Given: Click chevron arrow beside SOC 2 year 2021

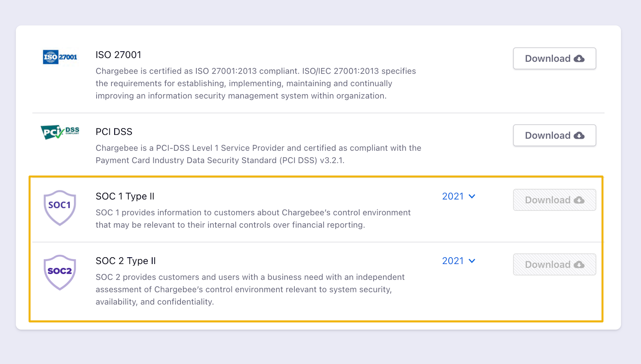Looking at the screenshot, I should (x=472, y=261).
